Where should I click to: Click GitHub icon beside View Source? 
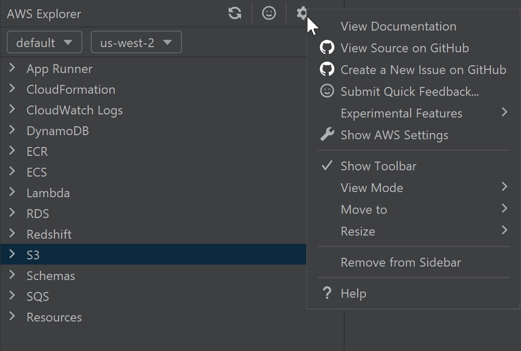327,48
